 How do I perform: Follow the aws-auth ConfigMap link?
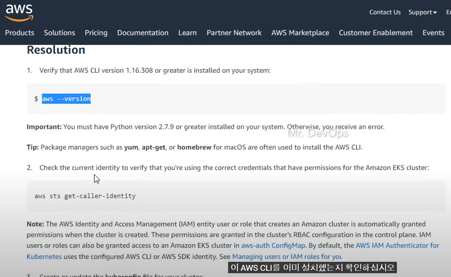coord(273,246)
